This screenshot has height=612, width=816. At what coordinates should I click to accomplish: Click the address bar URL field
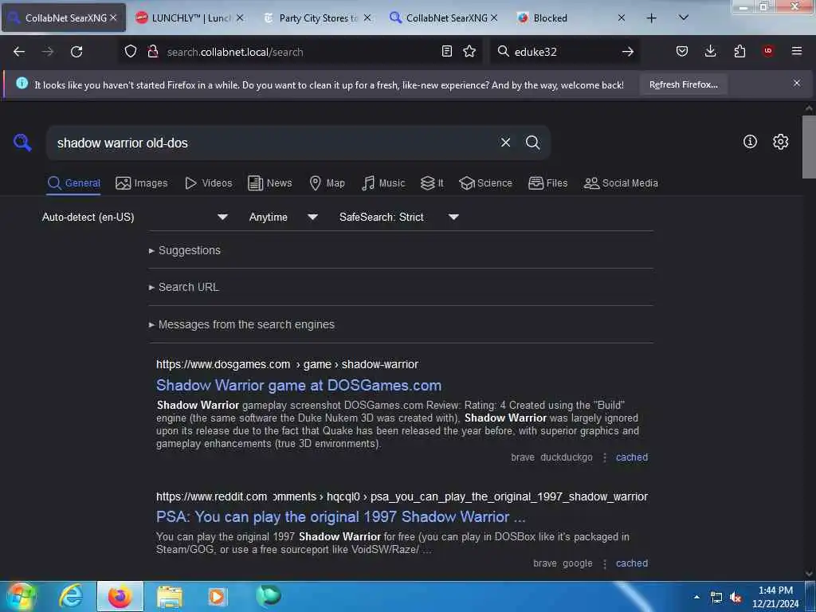point(300,52)
